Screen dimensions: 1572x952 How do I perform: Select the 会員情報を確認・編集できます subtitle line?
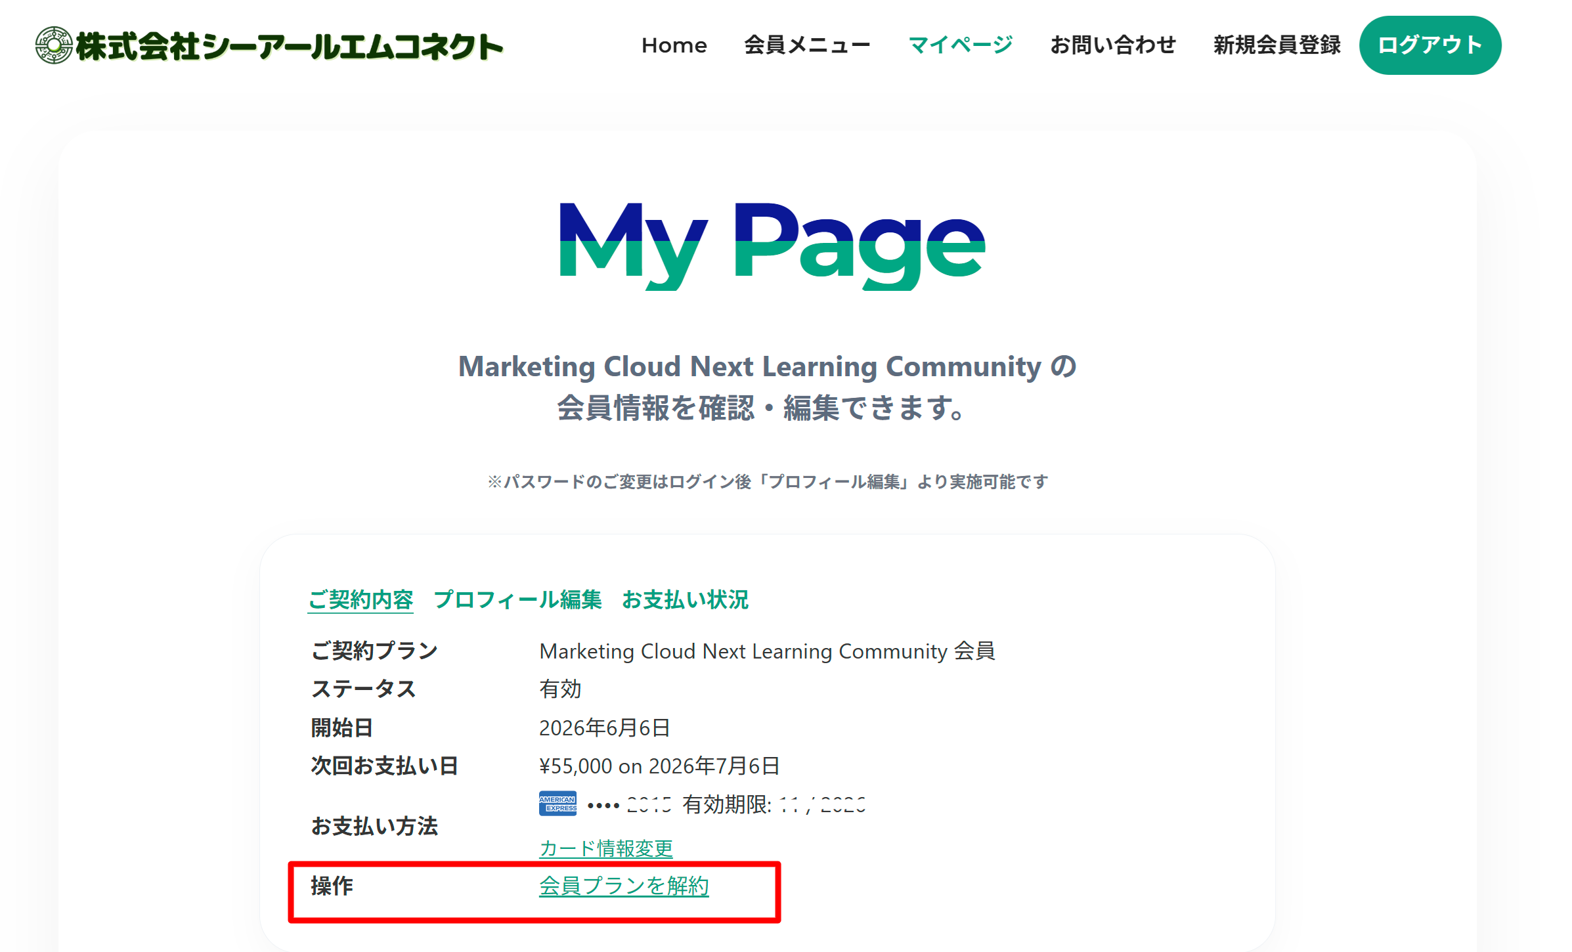click(762, 408)
